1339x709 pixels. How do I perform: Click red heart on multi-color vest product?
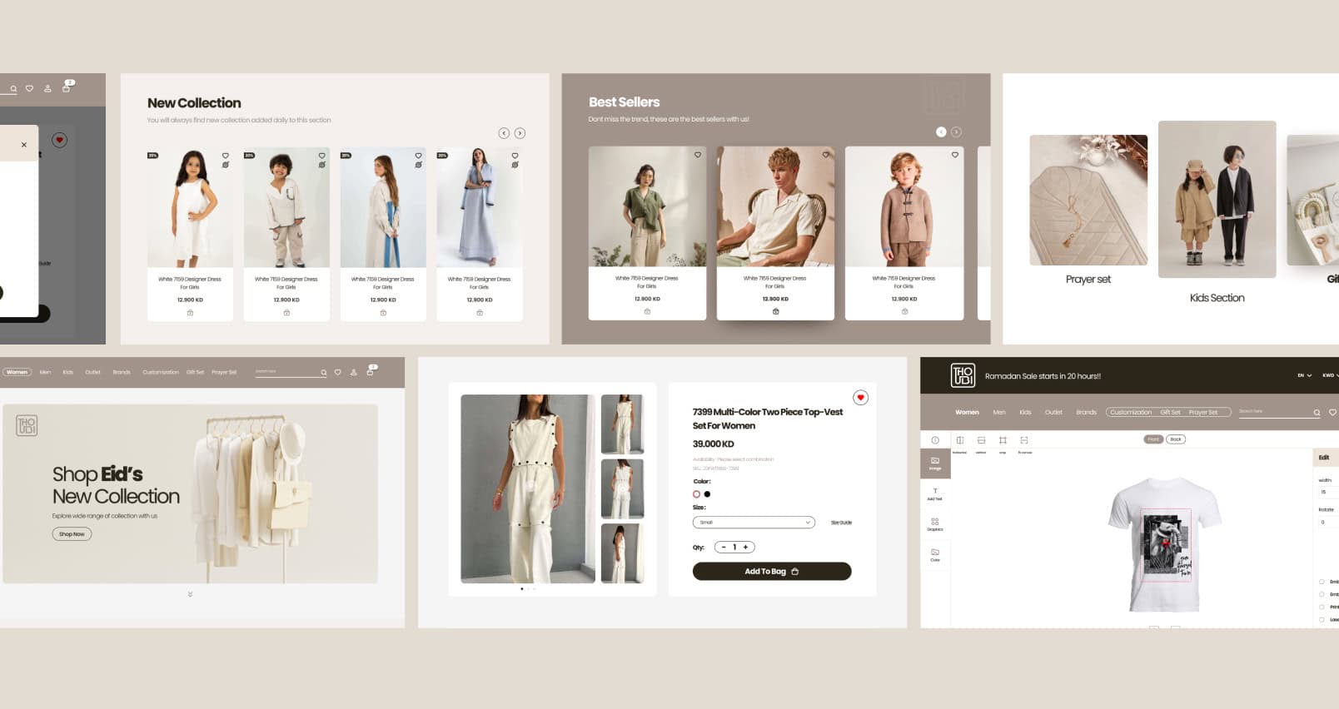pyautogui.click(x=860, y=398)
